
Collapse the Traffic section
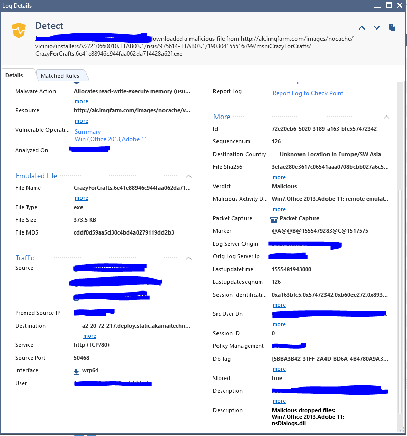[x=188, y=258]
